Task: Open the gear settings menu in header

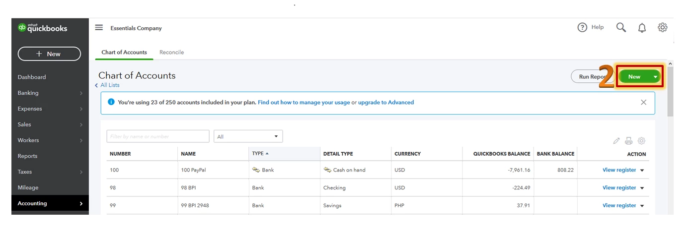Action: (x=662, y=27)
